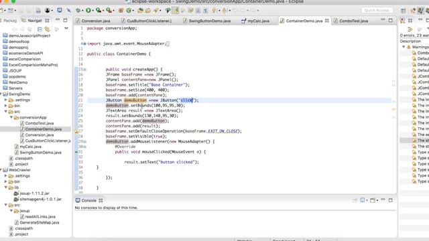Click the Open Type folder icon in toolbar
The image size is (429, 241).
(140, 11)
